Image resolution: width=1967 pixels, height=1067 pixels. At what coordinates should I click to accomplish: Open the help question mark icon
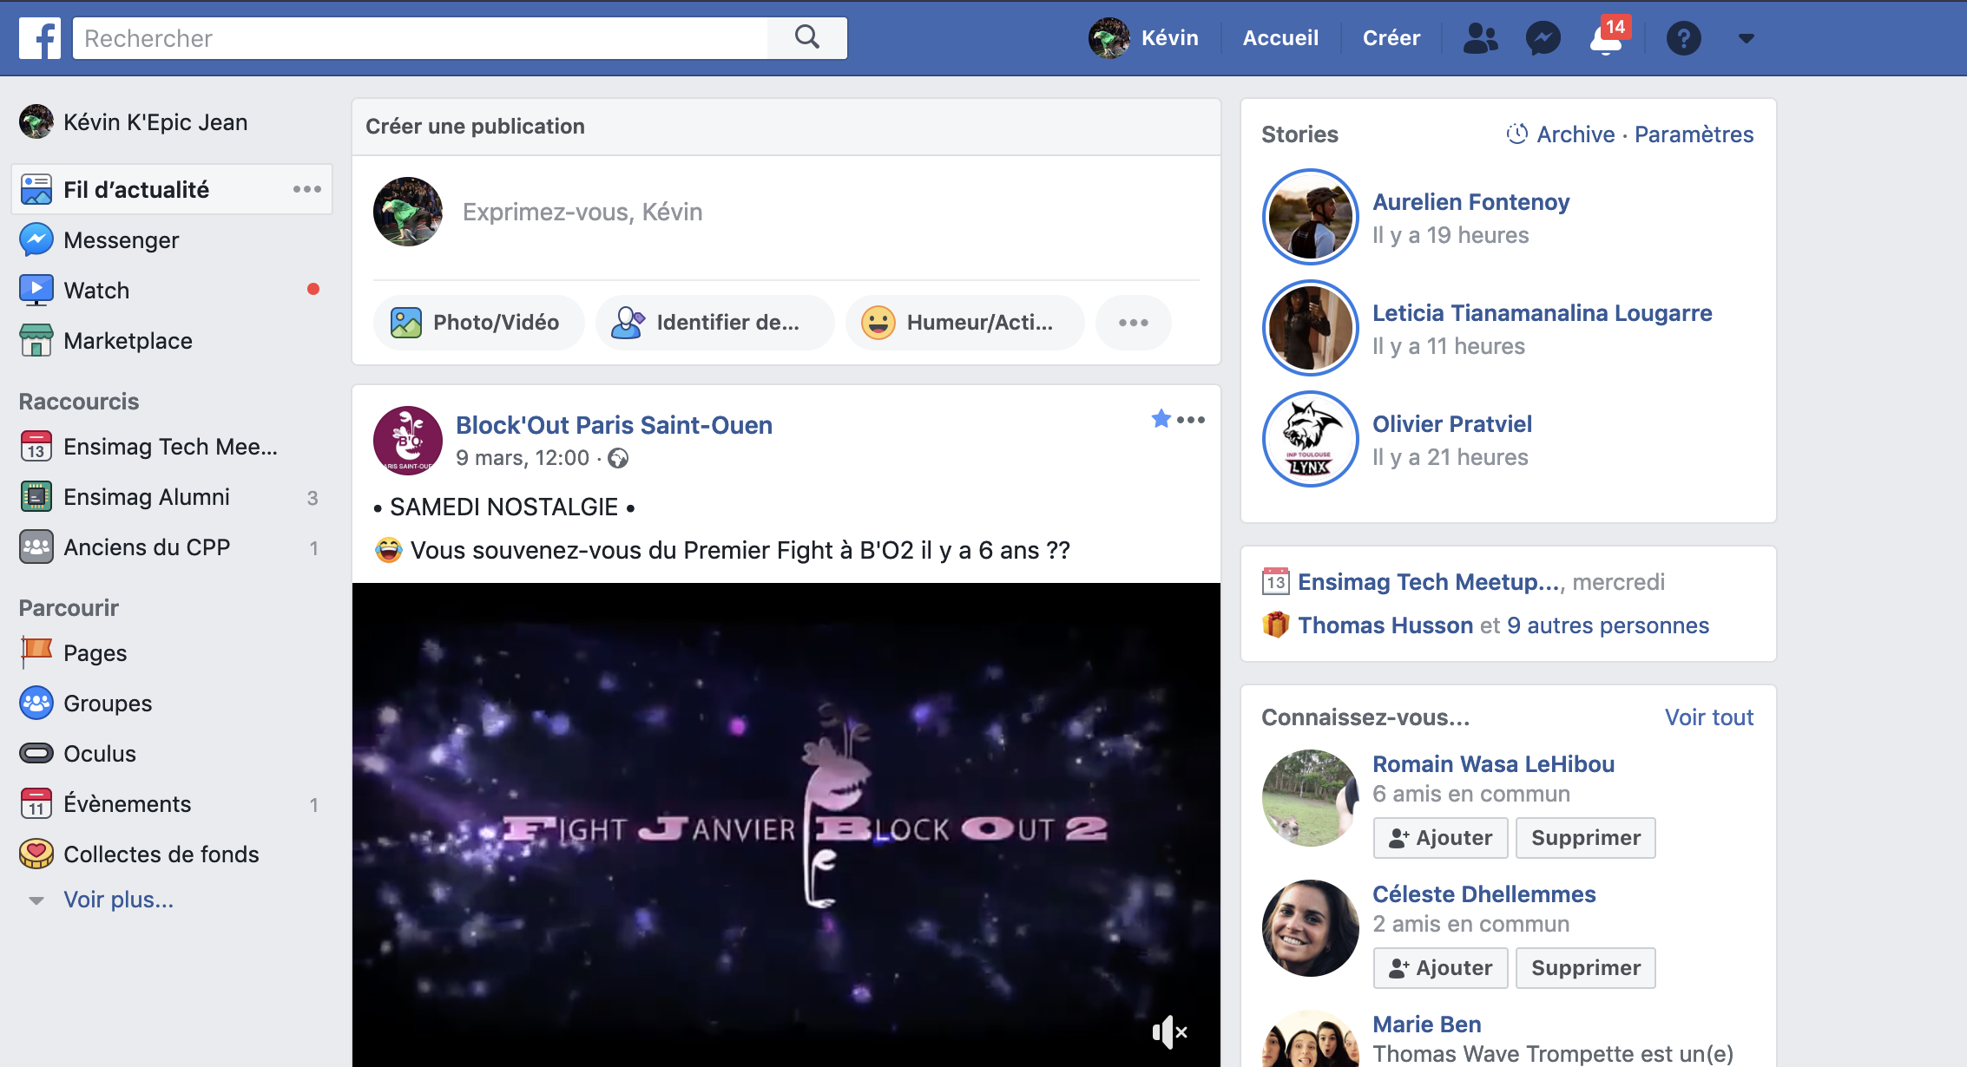(x=1683, y=38)
